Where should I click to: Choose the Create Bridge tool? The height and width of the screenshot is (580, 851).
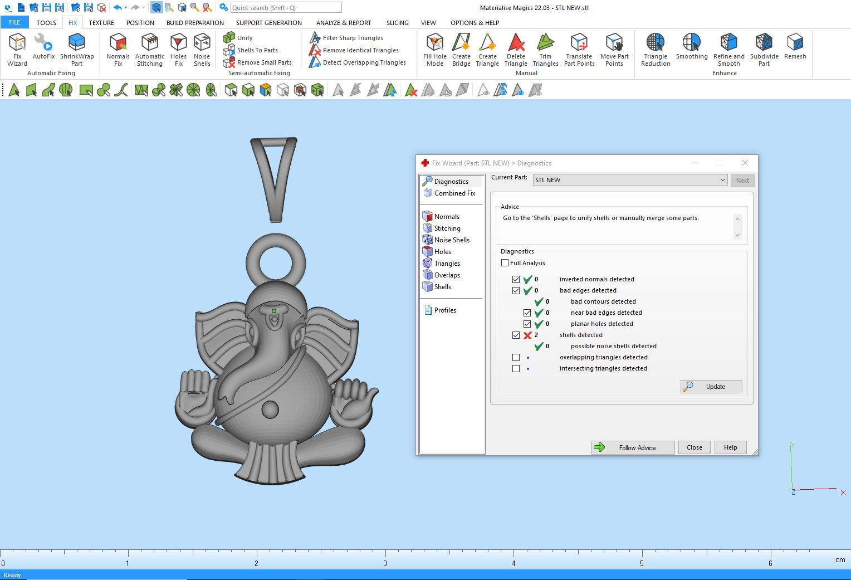click(461, 49)
